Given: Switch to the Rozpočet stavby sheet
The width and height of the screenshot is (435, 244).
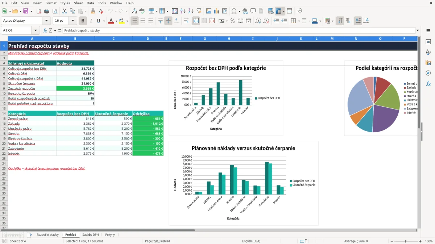Looking at the screenshot, I should point(47,235).
